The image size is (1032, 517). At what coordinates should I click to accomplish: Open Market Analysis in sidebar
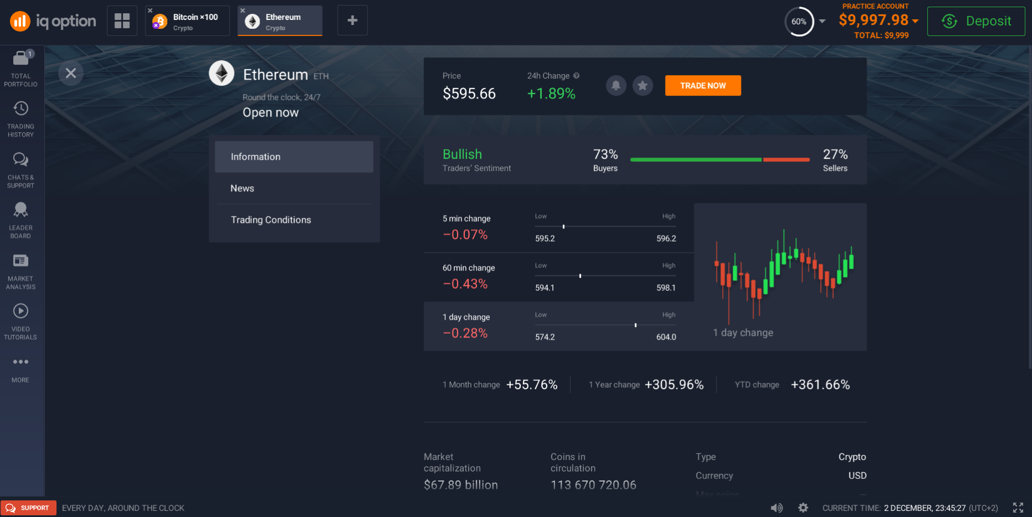[x=20, y=271]
